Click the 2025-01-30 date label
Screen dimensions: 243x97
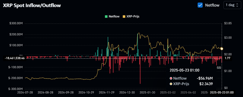pyautogui.click(x=147, y=92)
